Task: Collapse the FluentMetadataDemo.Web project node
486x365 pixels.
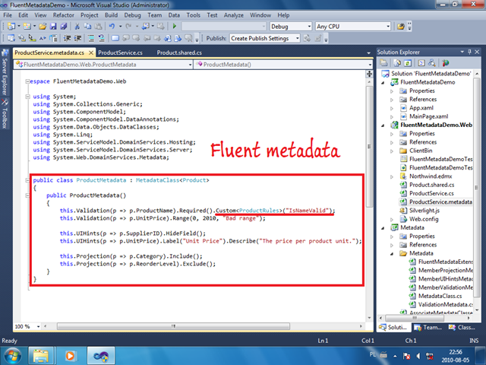Action: pyautogui.click(x=383, y=125)
